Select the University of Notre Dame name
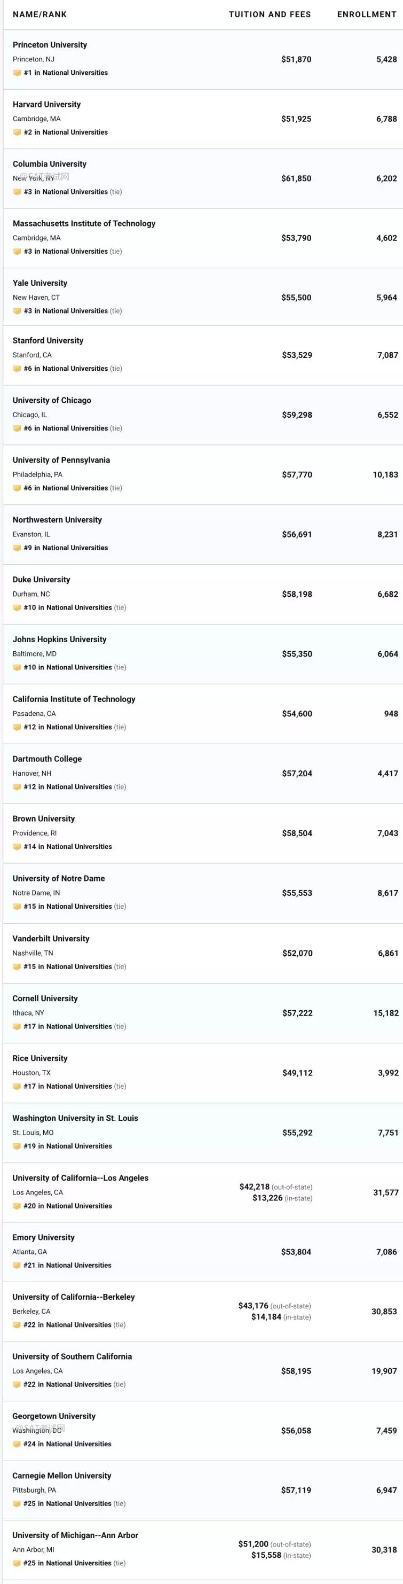Image resolution: width=403 pixels, height=1584 pixels. click(x=59, y=879)
